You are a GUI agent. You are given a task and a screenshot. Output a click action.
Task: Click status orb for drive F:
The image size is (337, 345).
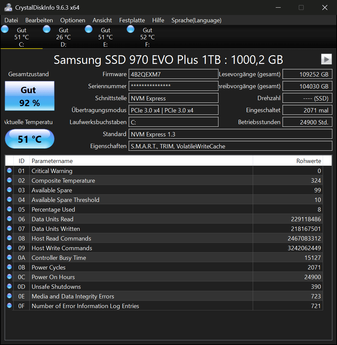coord(131,29)
